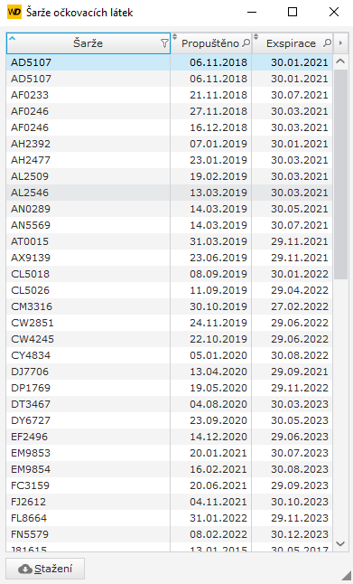Sort by the Propuštěno column header
The width and height of the screenshot is (353, 584).
211,43
